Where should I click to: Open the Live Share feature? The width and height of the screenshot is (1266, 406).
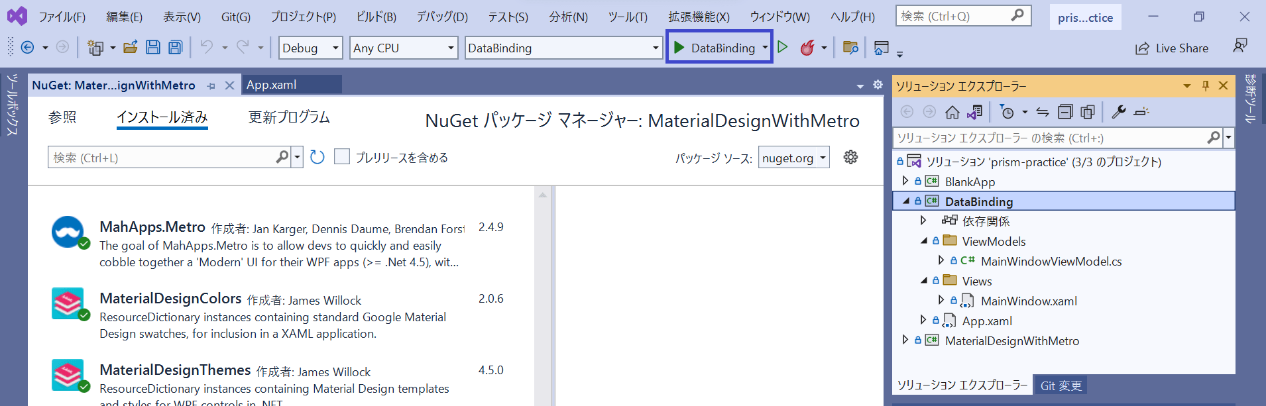click(1172, 48)
